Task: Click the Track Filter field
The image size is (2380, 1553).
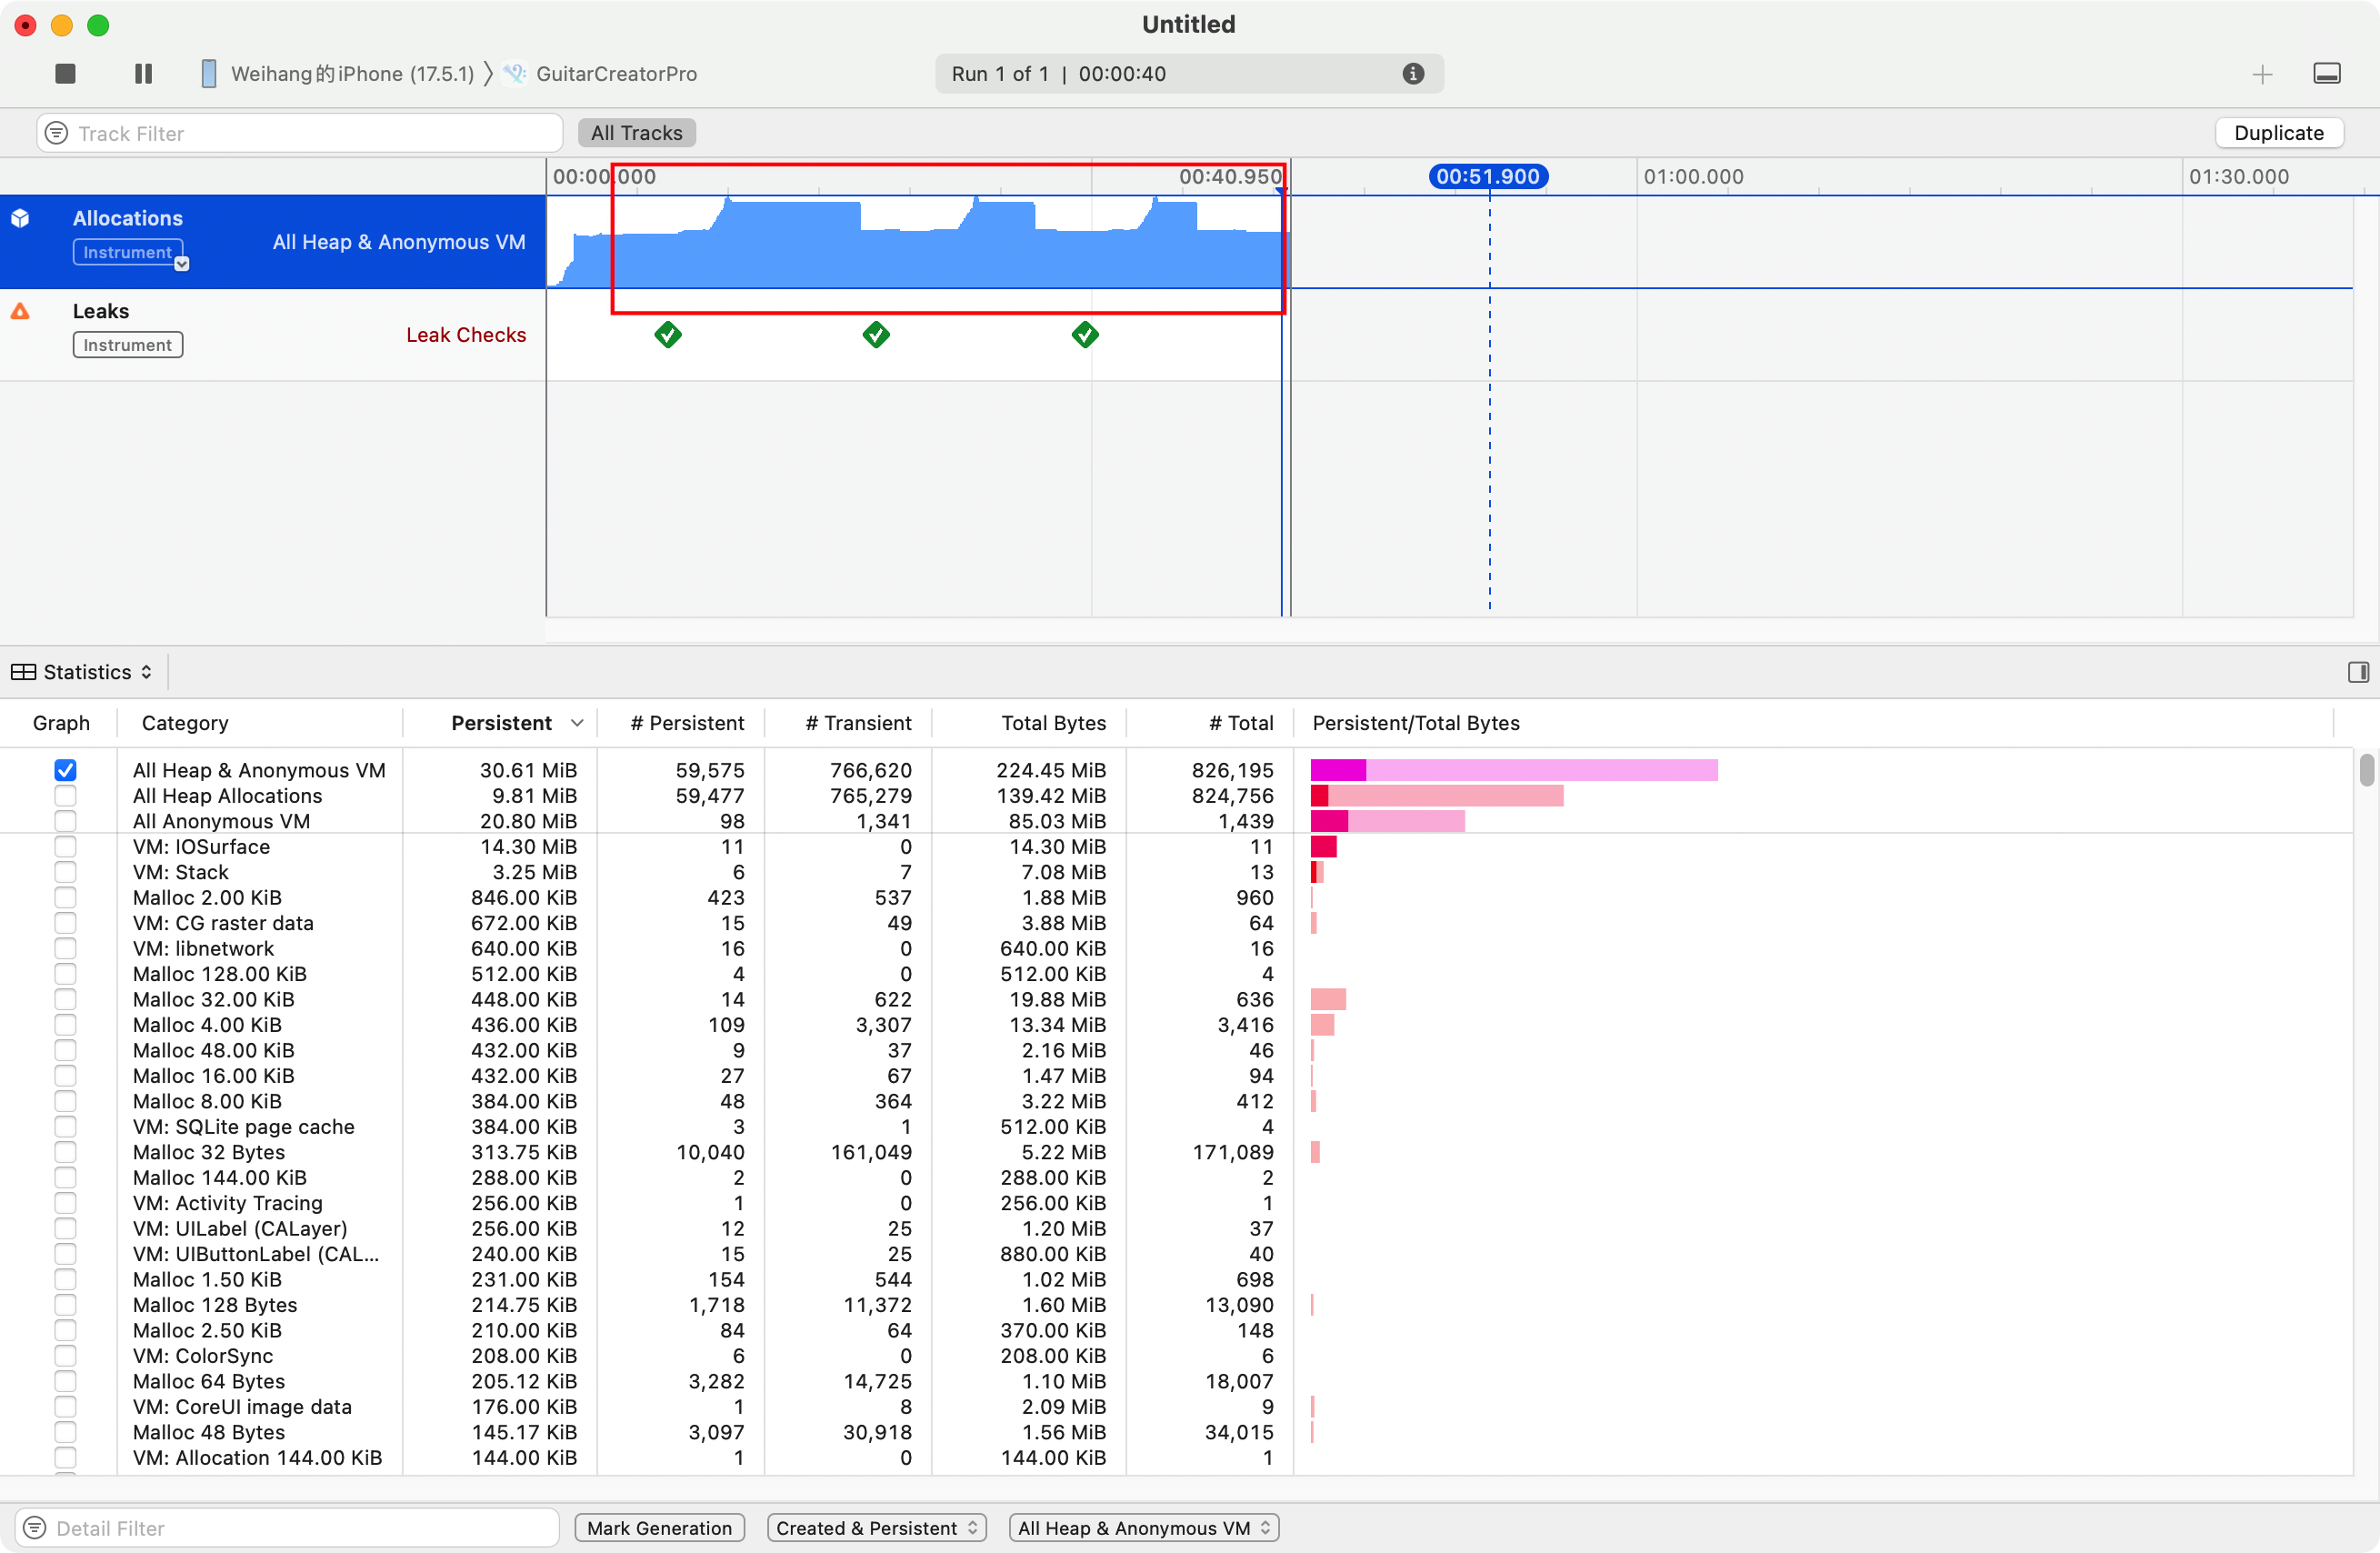Action: tap(300, 133)
